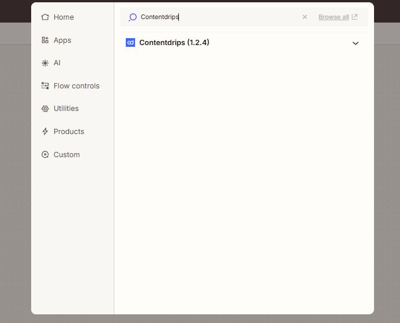Viewport: 400px width, 323px height.
Task: Click the Custom icon in sidebar
Action: (45, 155)
